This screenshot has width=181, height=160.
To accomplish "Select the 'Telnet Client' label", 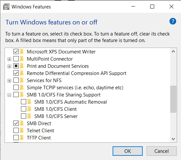I will tap(40, 131).
